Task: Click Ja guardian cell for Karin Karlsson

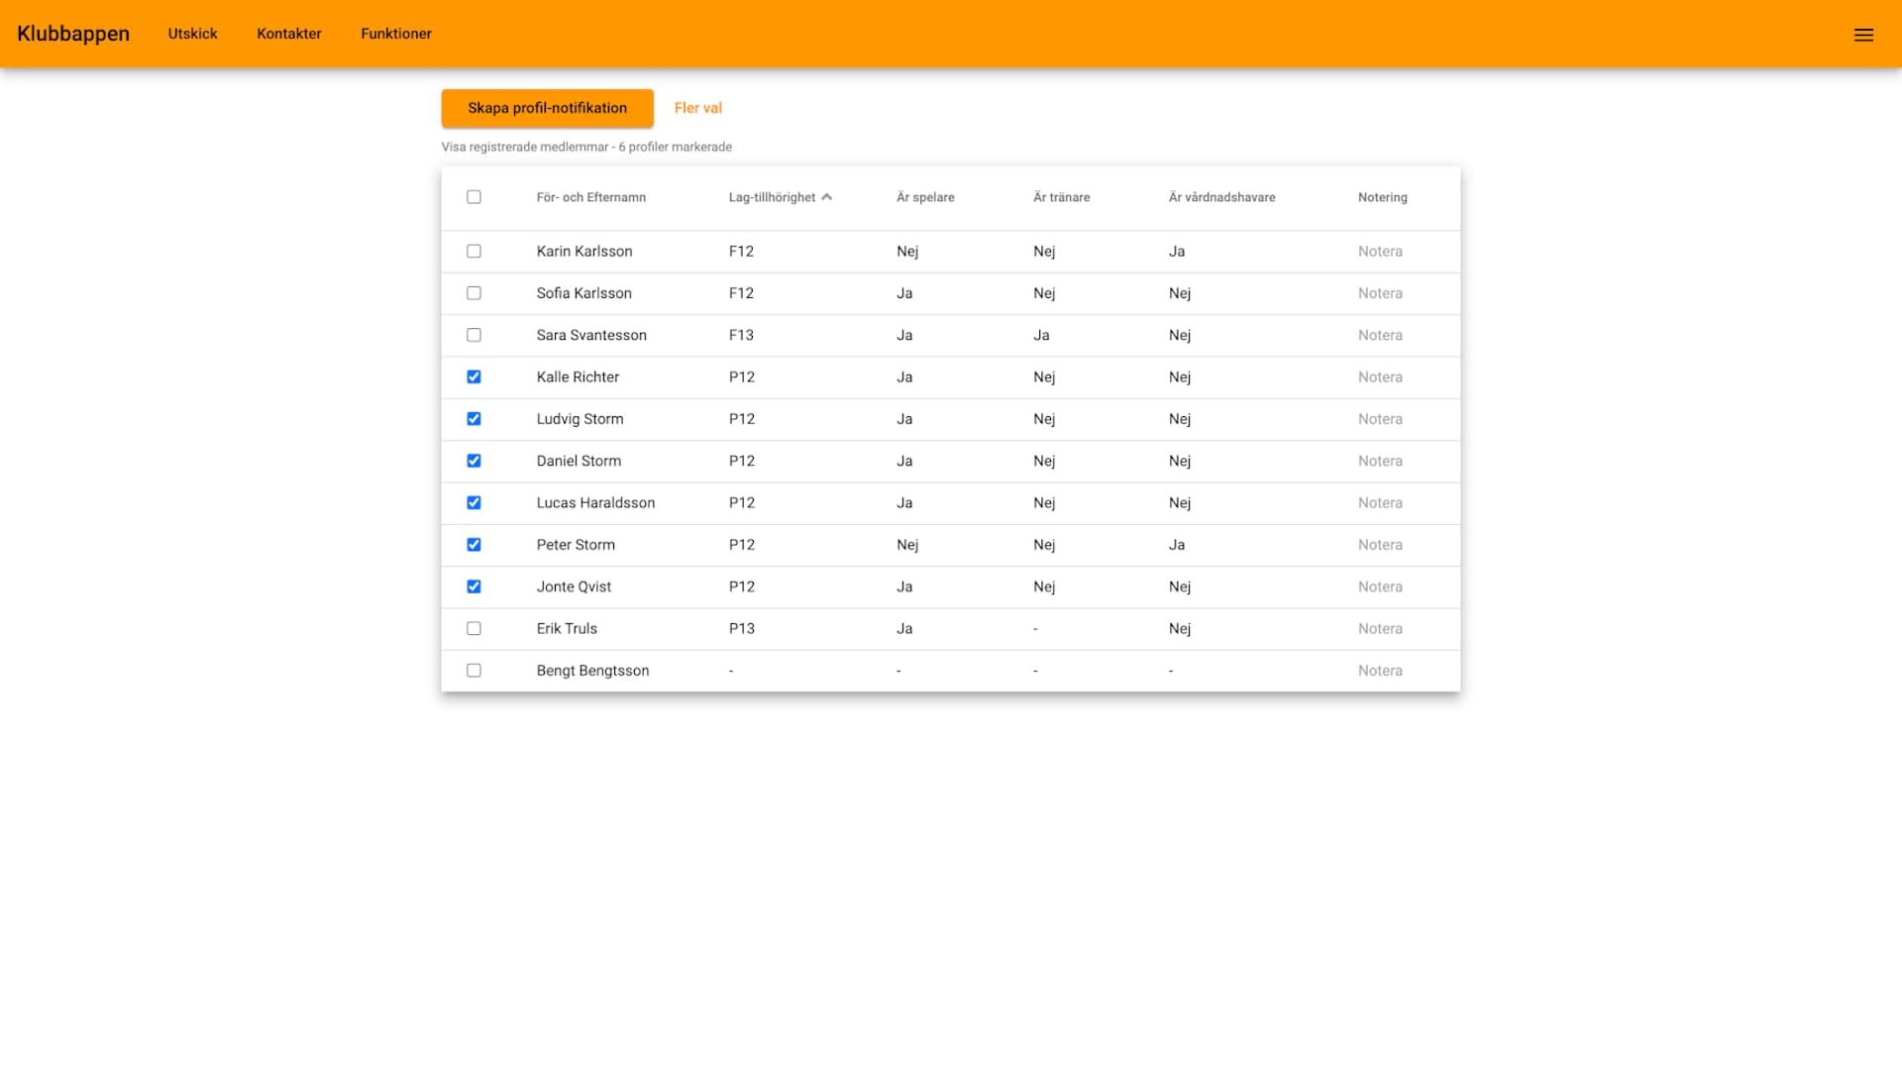Action: click(x=1177, y=252)
